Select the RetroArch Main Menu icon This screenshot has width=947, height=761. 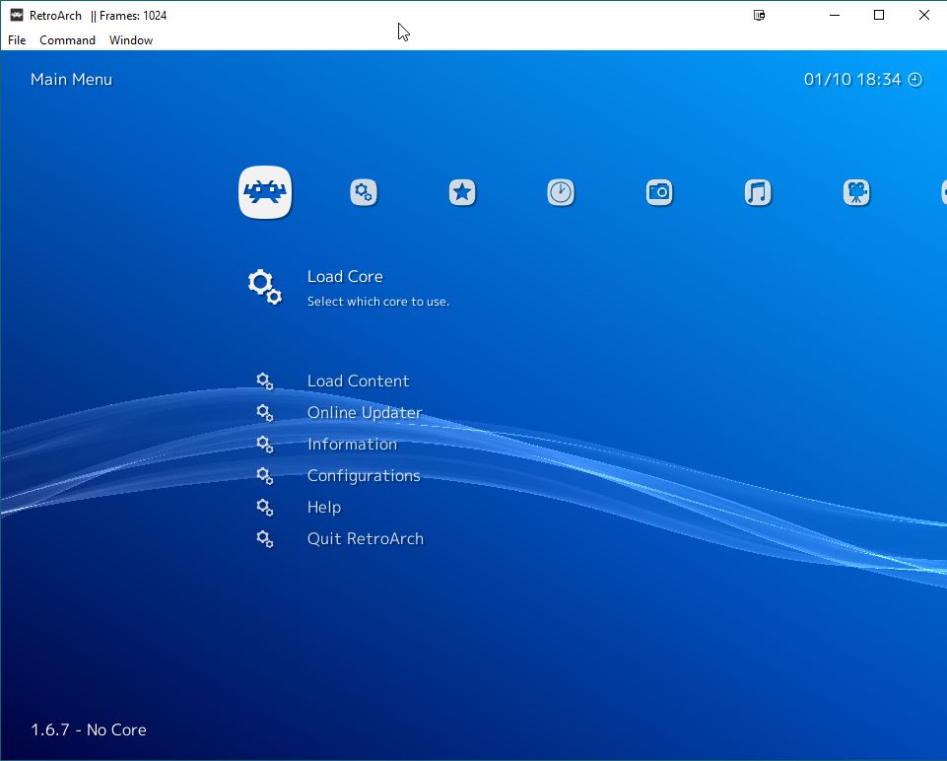click(x=264, y=192)
